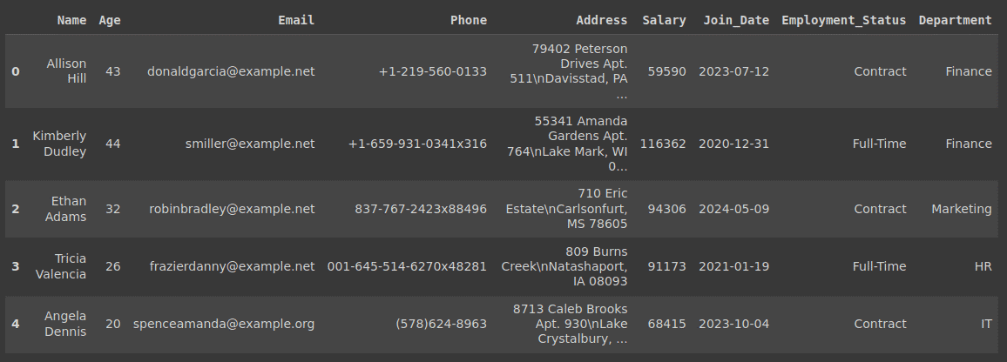Screen dimensions: 1007x362
Task: Select the Marketing department cell
Action: click(x=962, y=209)
